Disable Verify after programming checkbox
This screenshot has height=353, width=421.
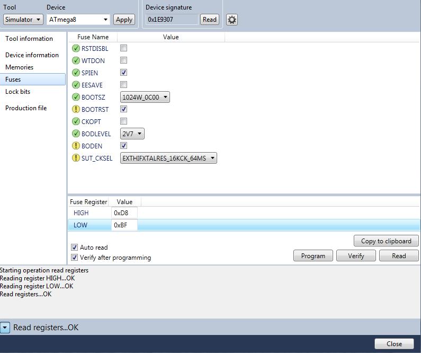[74, 258]
